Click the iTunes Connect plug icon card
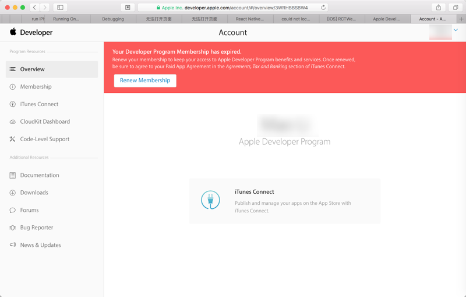This screenshot has height=297, width=466. point(210,200)
